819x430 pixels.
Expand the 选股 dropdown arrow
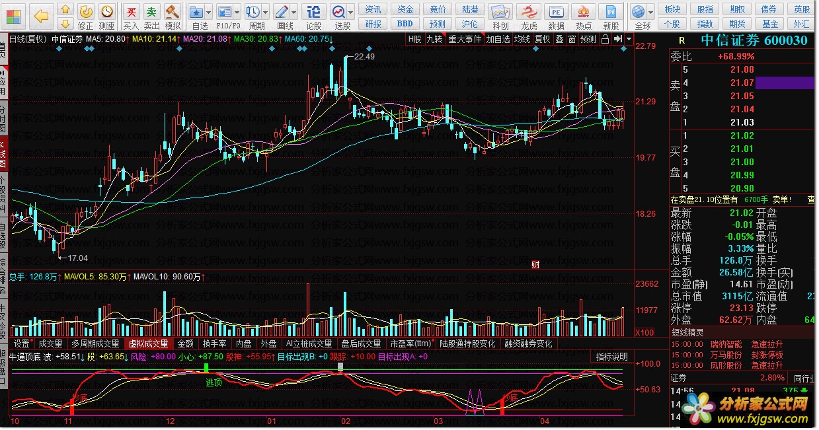(351, 12)
